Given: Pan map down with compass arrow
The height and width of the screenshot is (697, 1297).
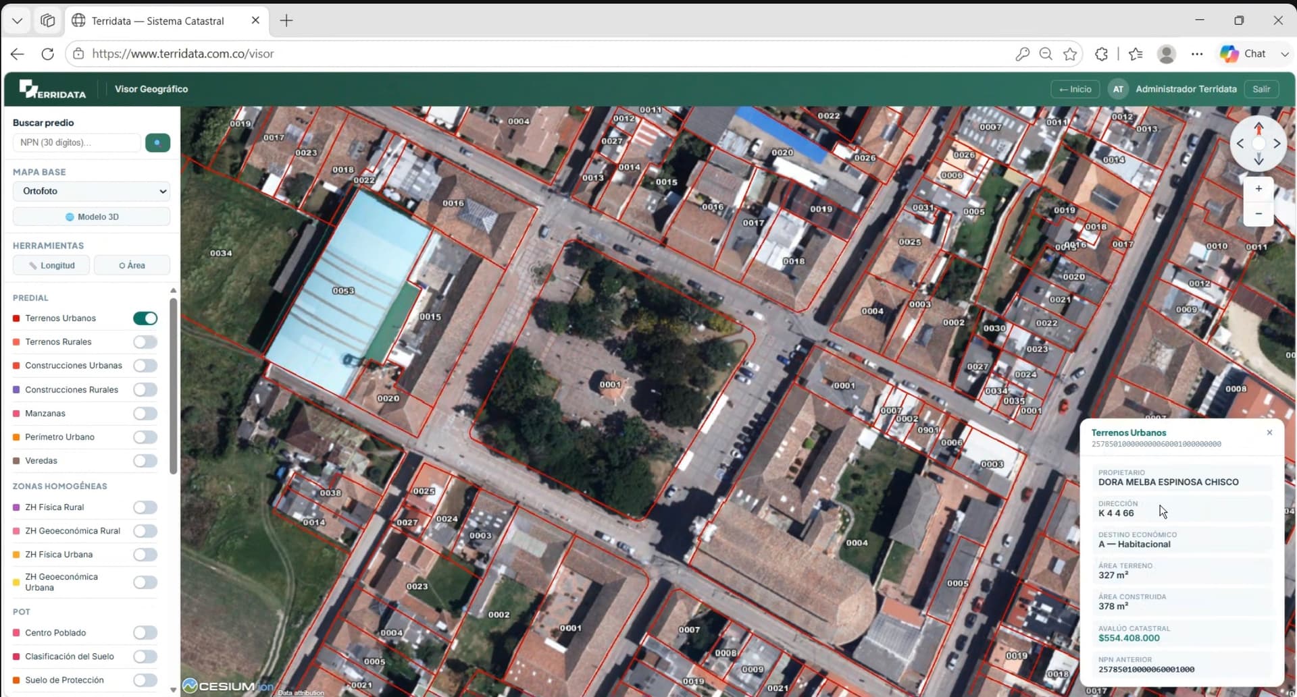Looking at the screenshot, I should point(1258,160).
